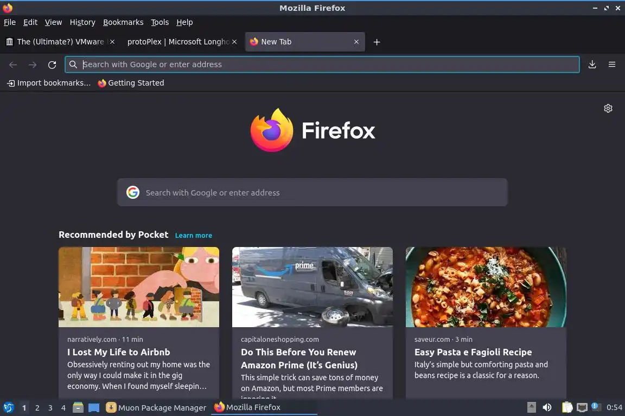Open a new tab with plus button

[x=377, y=42]
